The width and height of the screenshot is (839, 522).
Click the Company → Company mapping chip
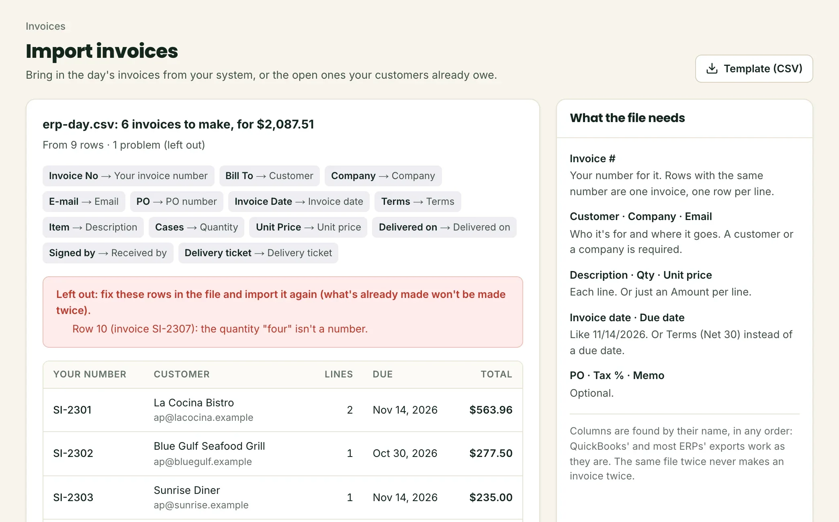coord(383,176)
